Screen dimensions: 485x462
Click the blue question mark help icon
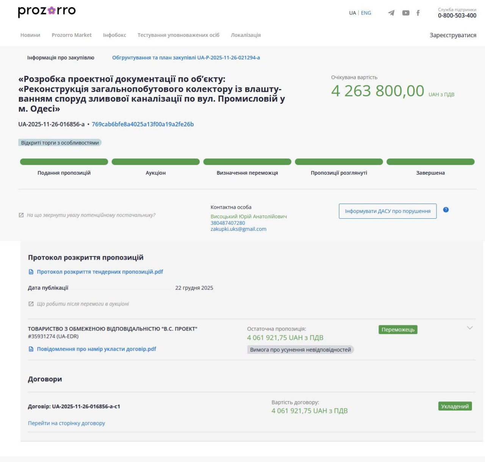click(x=446, y=210)
